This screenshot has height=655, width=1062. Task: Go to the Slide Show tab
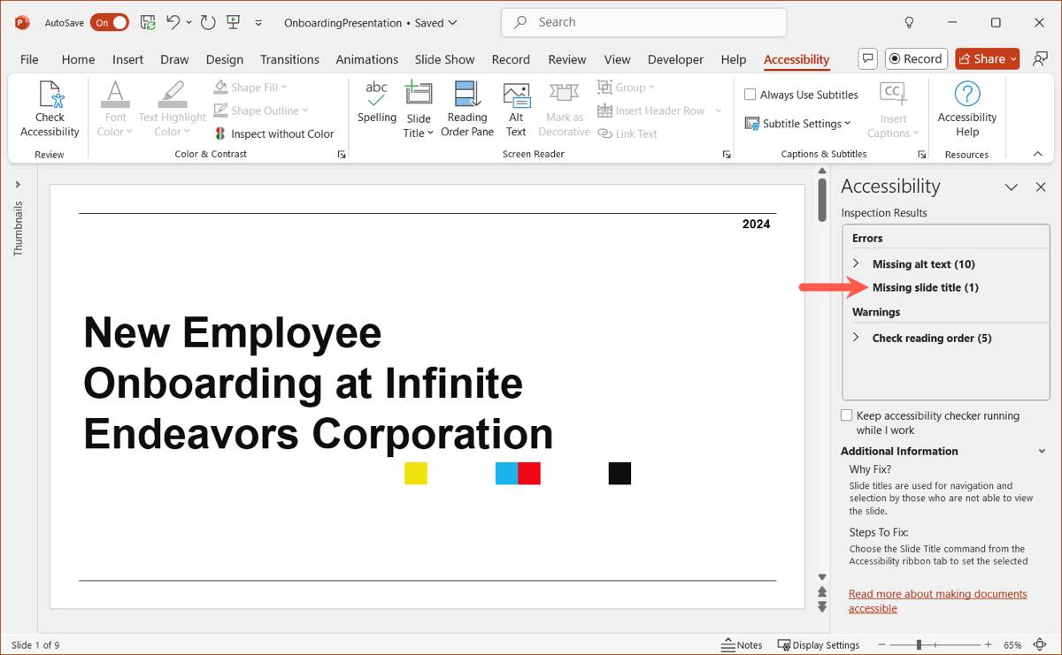coord(445,59)
